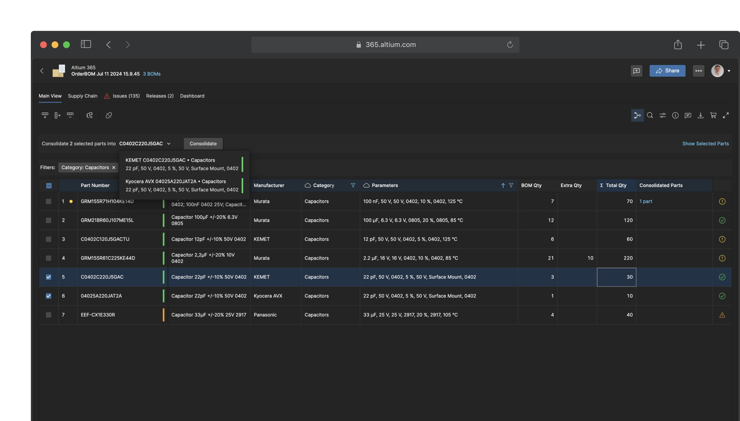The image size is (740, 421).
Task: Open the sliders settings icon
Action: (663, 115)
